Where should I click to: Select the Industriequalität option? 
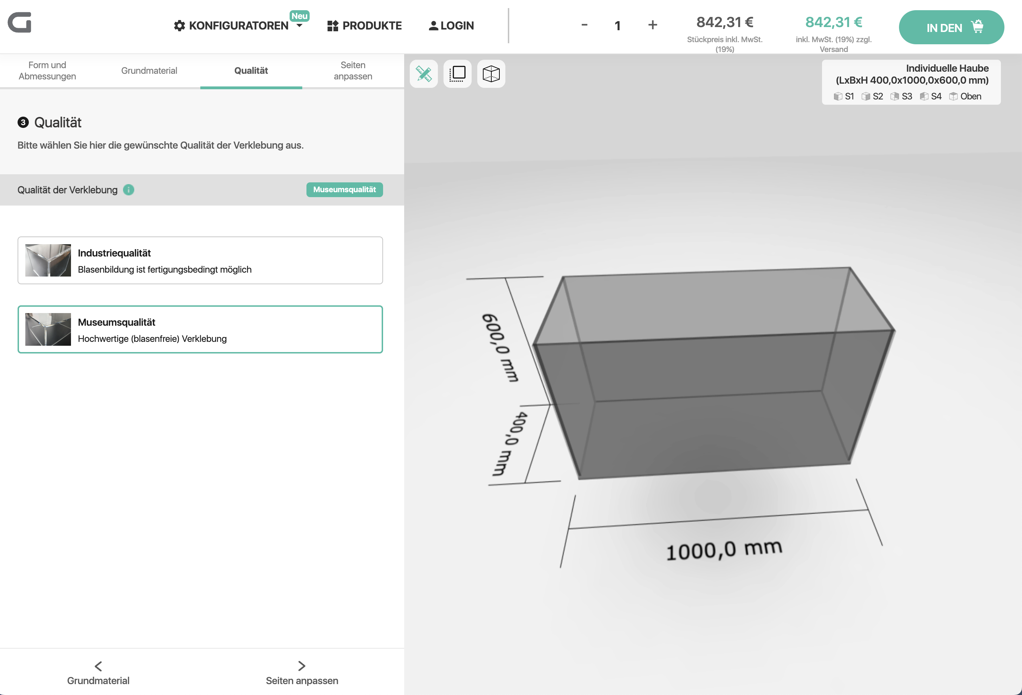pos(200,260)
